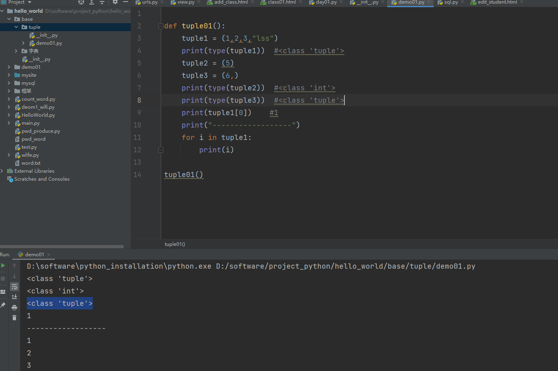Expand demo01.py in tuple folder
Screen dimensions: 558x371
pyautogui.click(x=23, y=43)
